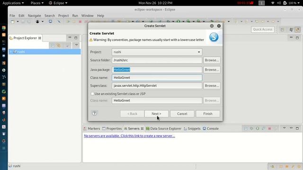The image size is (303, 170).
Task: Maximize the editor area
Action: 297,38
